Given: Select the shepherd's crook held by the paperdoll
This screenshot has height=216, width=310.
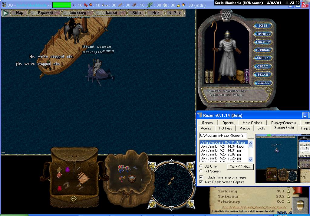Looking at the screenshot, I should point(214,52).
